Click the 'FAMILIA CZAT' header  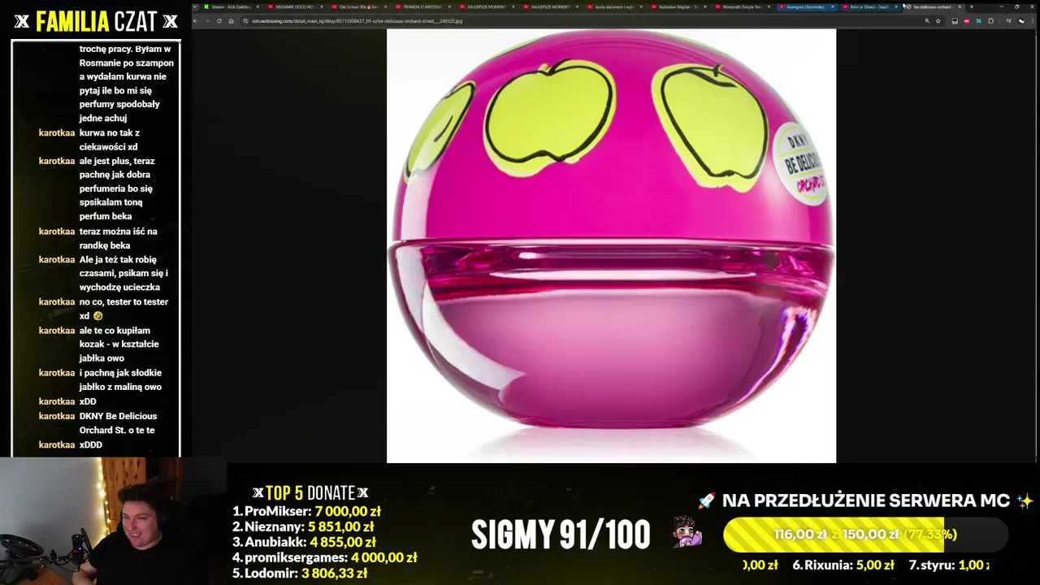tap(96, 21)
